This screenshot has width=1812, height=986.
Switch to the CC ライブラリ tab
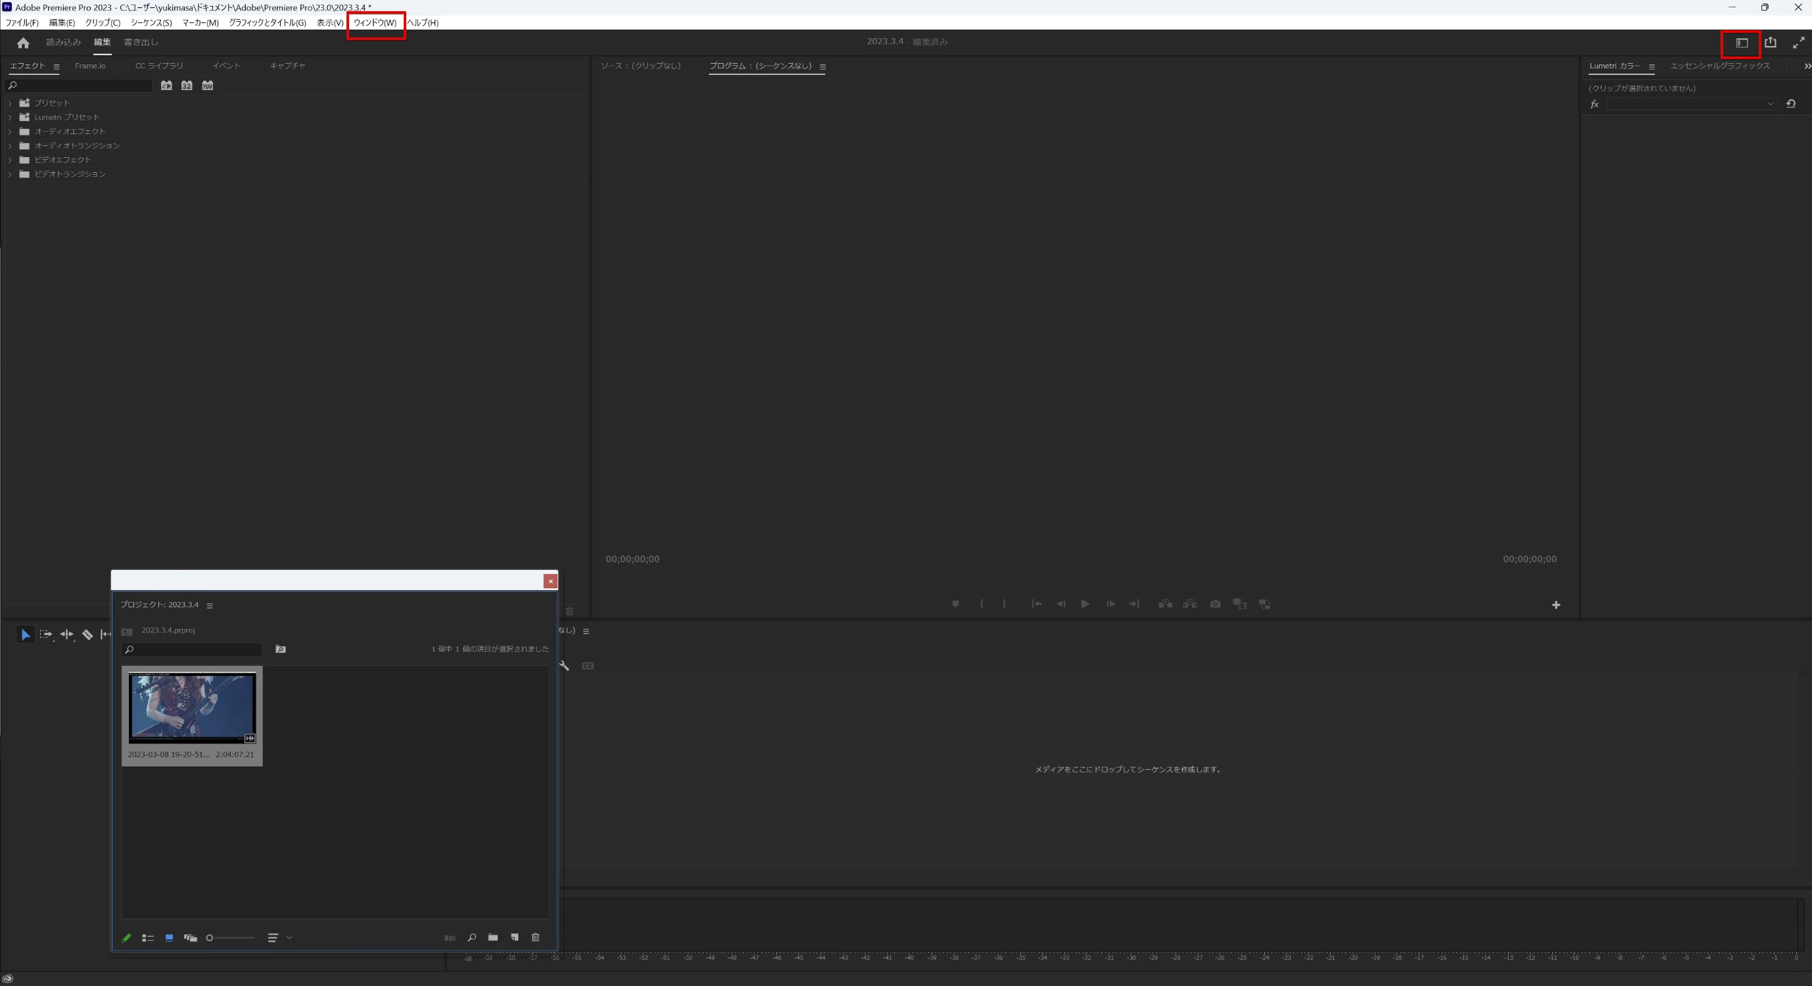tap(159, 66)
